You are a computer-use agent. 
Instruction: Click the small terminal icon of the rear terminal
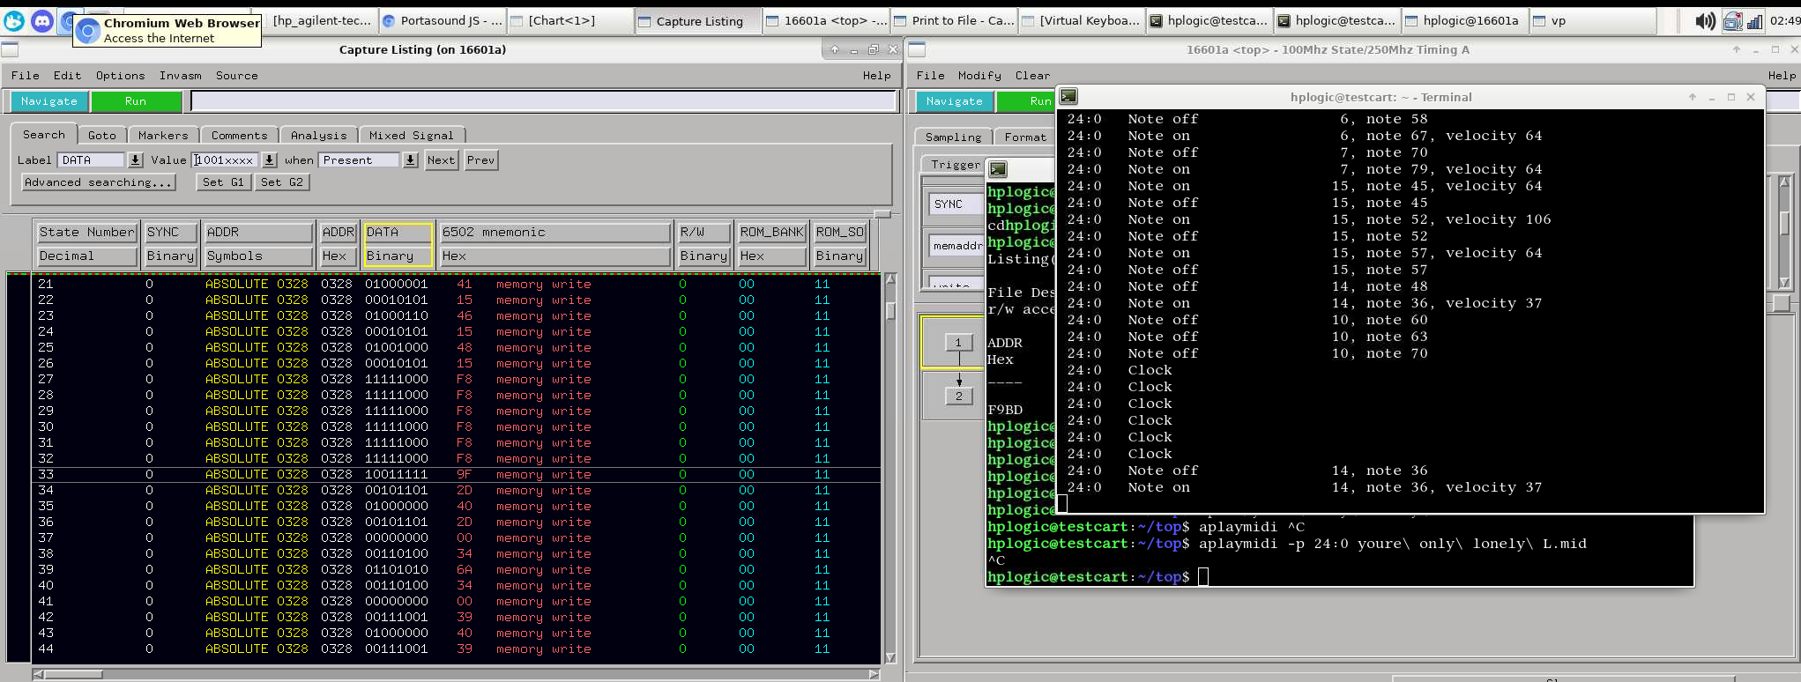click(997, 168)
